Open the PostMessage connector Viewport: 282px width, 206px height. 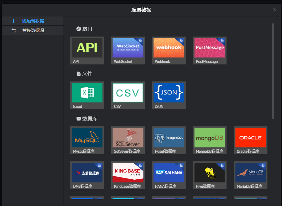[x=210, y=50]
